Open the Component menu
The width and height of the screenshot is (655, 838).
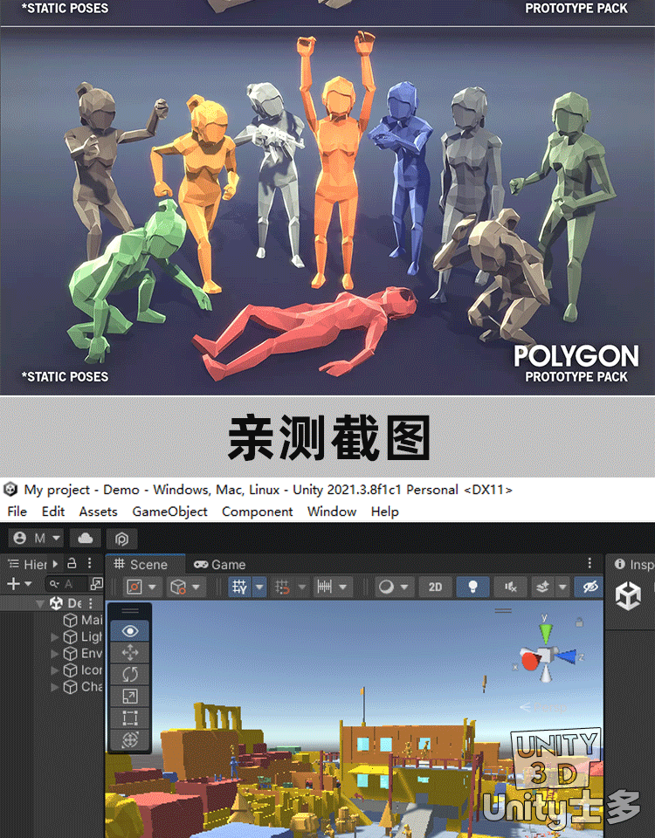tap(257, 512)
